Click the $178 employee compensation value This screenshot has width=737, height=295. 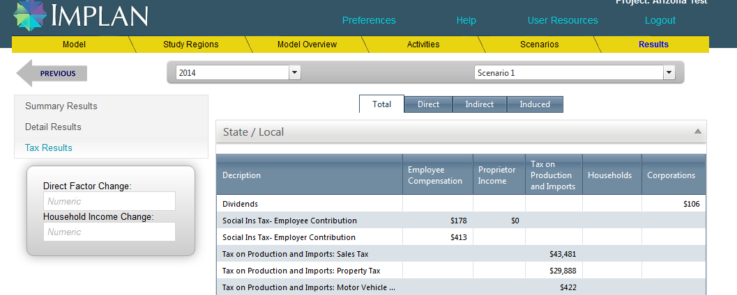[x=458, y=221]
